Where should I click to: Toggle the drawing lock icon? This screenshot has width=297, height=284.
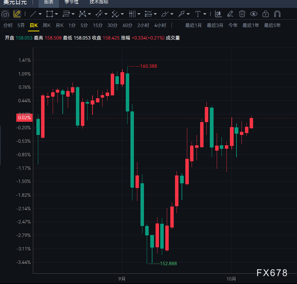[266, 14]
